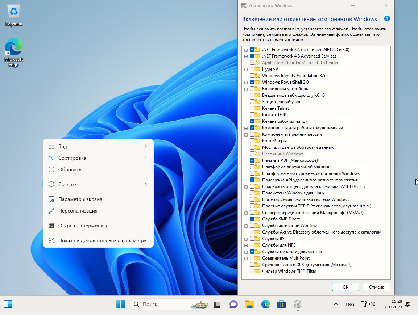This screenshot has width=418, height=315.
Task: Select Windows Identity Foundation 3.5 row
Action: [x=294, y=76]
